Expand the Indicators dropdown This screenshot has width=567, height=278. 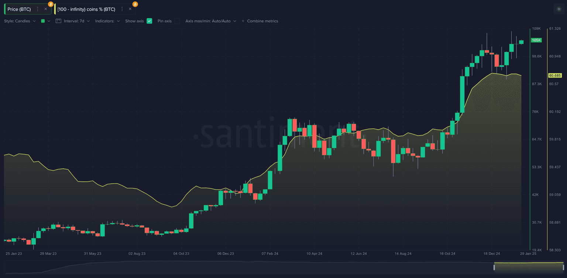(107, 21)
